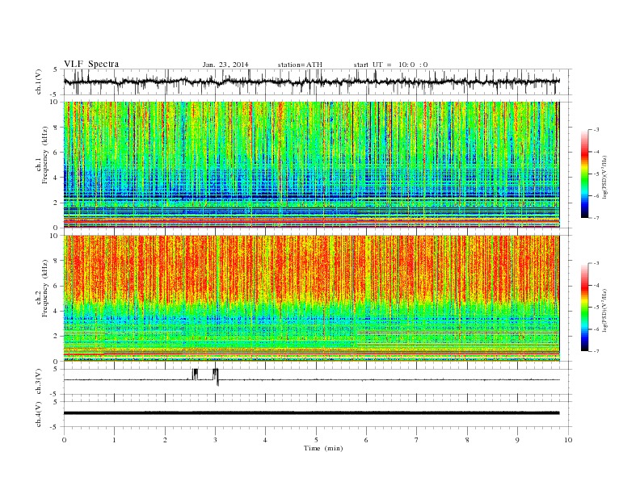
Task: Click inside the ch.1 spectrogram panel
Action: [x=311, y=165]
